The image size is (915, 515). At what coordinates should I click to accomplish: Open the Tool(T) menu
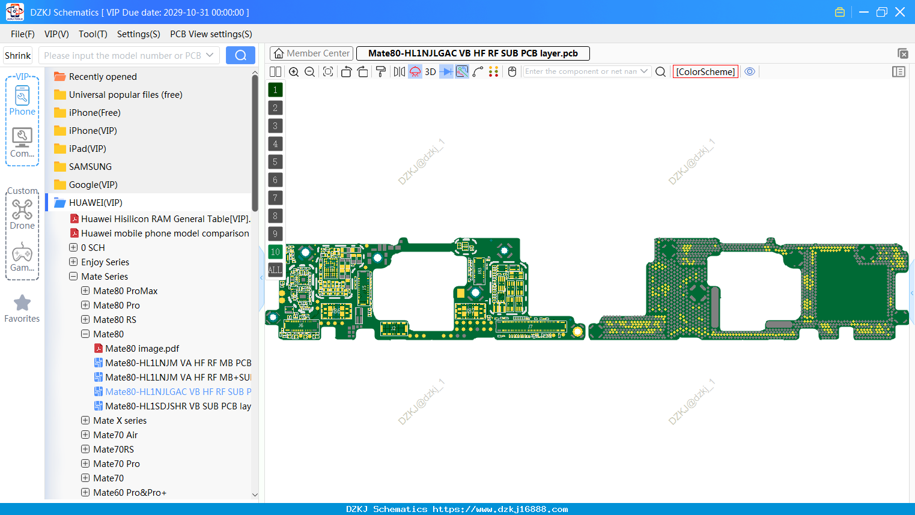pos(93,34)
